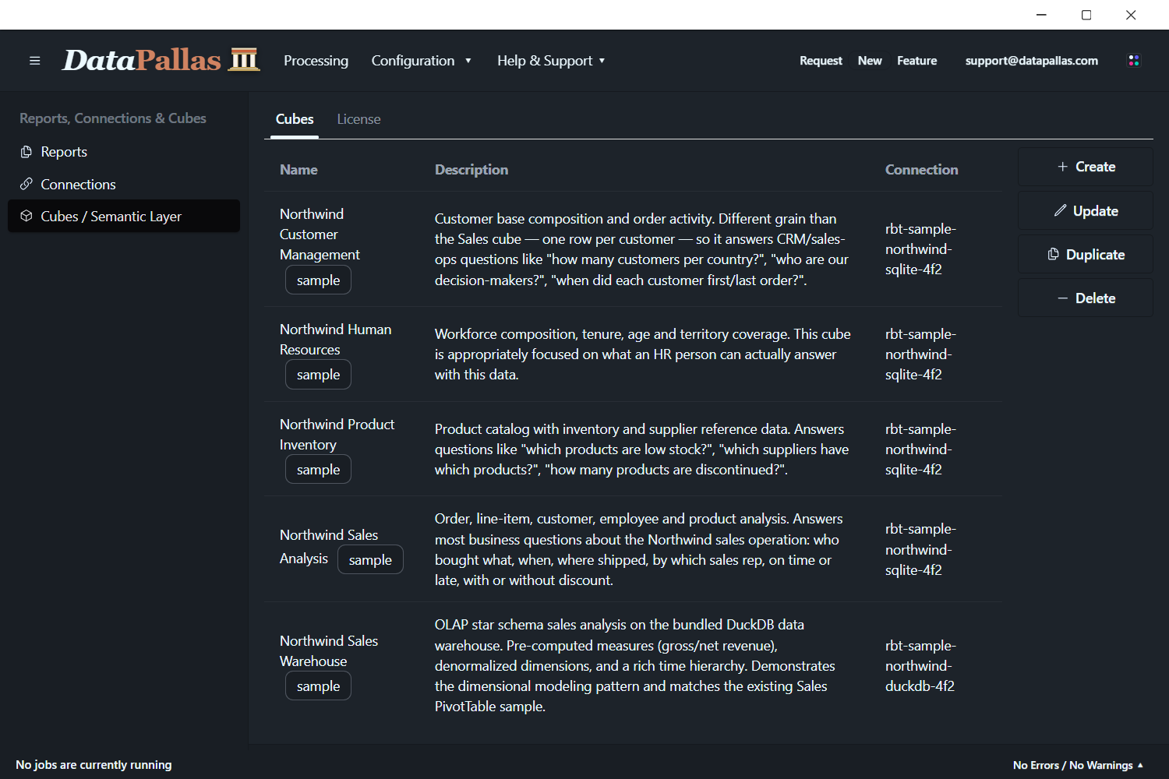
Task: Click sample badge under Northwind Product Inventory
Action: 318,470
